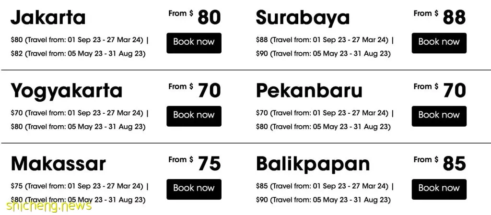Click Book now for Surabaya
491x215 pixels.
point(439,43)
